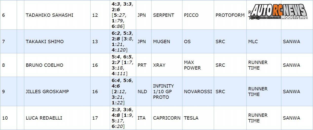The image size is (313, 130).
Task: Click the MLC fuel cell
Action: point(253,41)
